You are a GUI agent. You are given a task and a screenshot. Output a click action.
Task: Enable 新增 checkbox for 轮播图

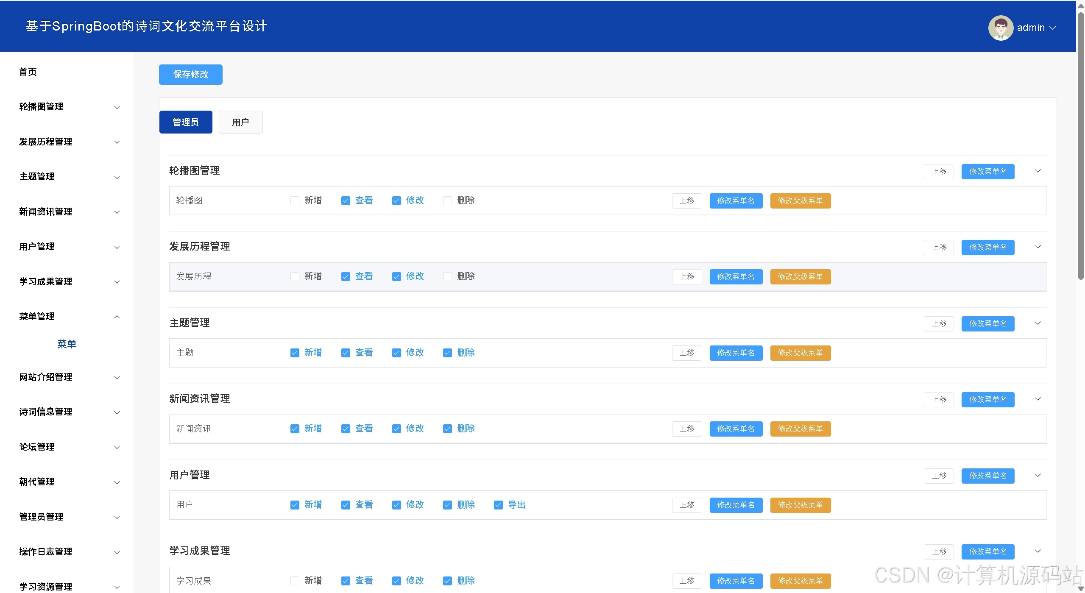click(295, 200)
